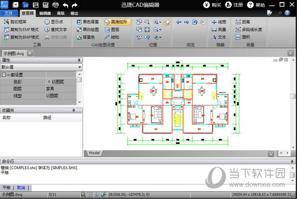Click the 查找文字 find text tool
Viewport: 297px width, 199px height.
pyautogui.click(x=56, y=30)
